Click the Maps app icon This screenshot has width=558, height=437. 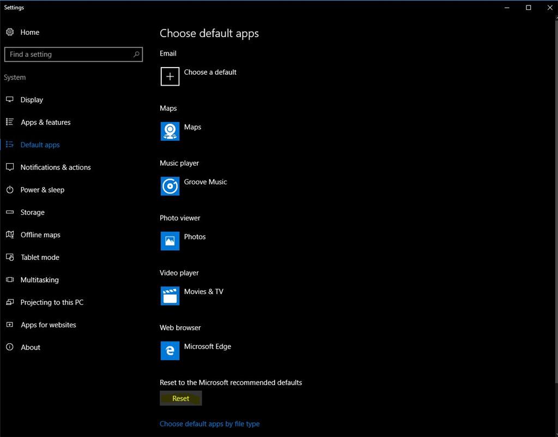(x=170, y=131)
